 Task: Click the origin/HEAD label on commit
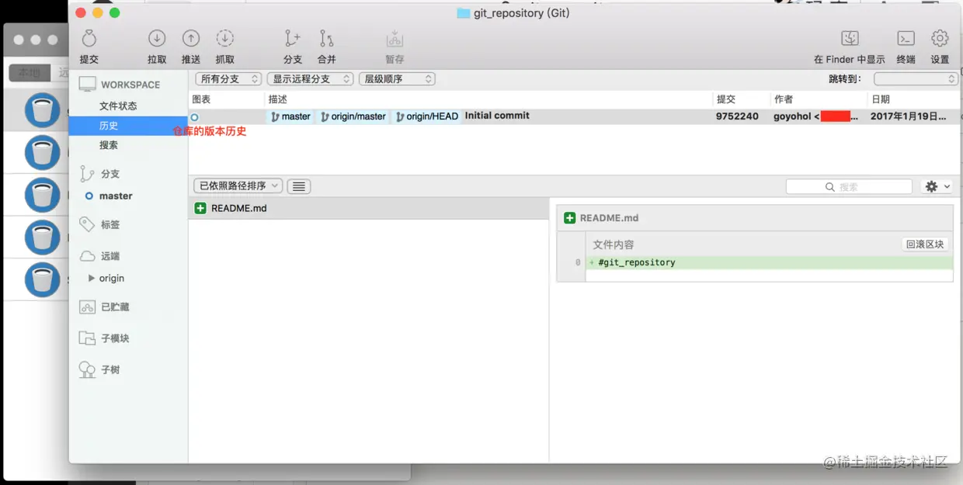coord(426,116)
